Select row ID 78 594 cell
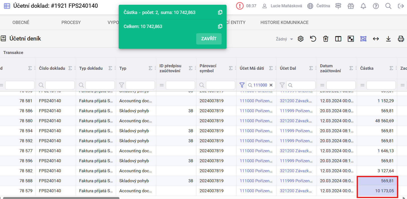This screenshot has height=199, width=407. (18, 131)
